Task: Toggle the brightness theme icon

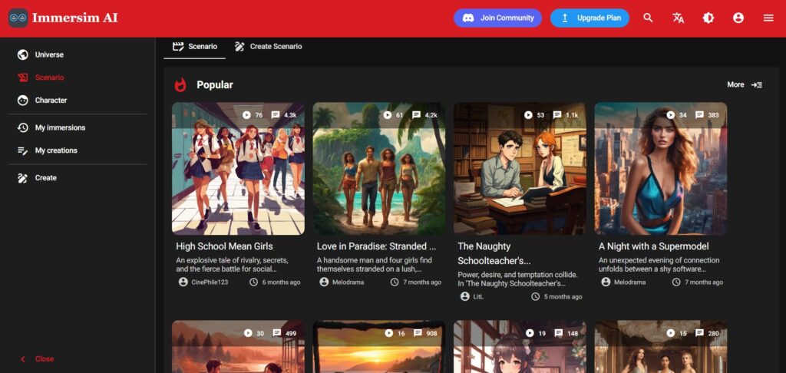Action: 708,18
